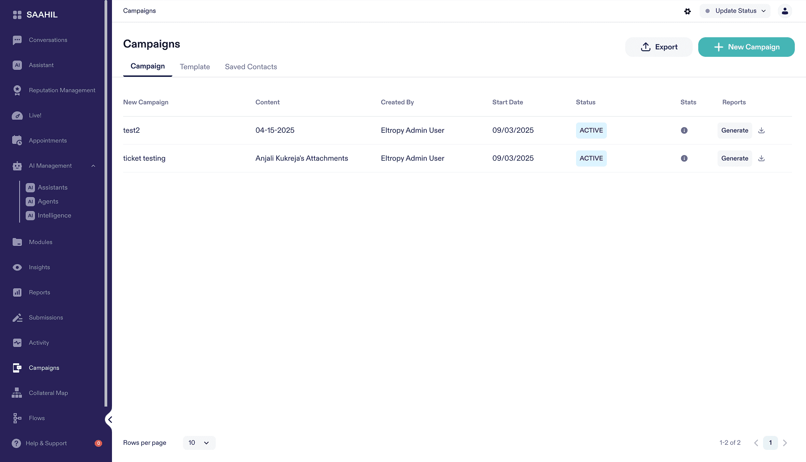Switch to the Campaign tab
The height and width of the screenshot is (462, 806).
pyautogui.click(x=148, y=67)
